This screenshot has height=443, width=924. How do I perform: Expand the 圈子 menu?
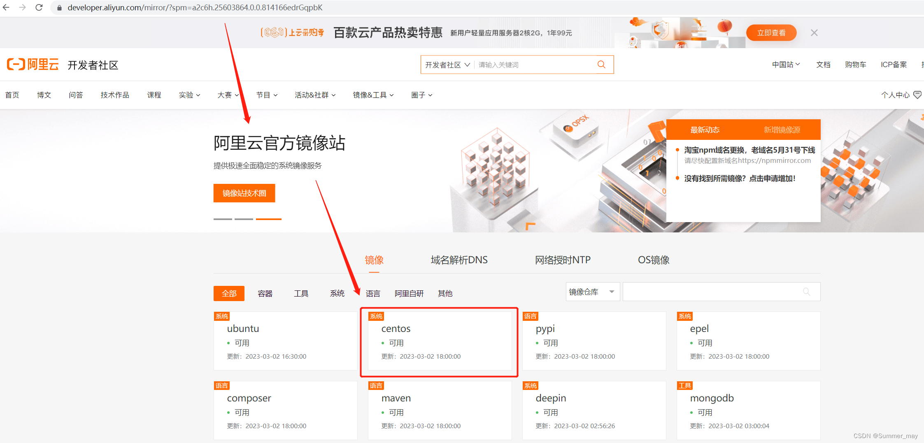(x=421, y=95)
